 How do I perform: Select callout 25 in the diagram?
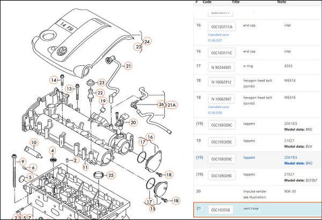111,175
